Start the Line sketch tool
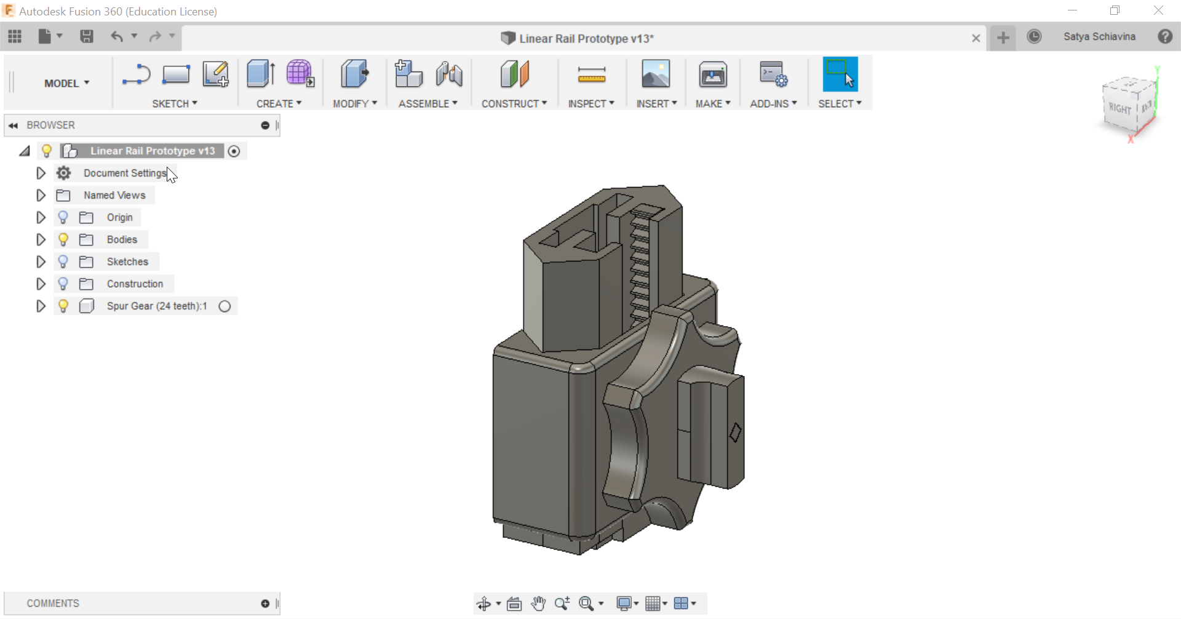 [x=136, y=75]
